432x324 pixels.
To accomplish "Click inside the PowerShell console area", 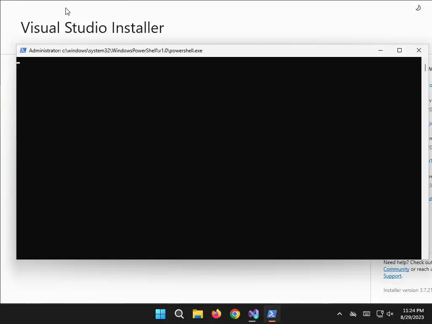I will click(x=219, y=158).
